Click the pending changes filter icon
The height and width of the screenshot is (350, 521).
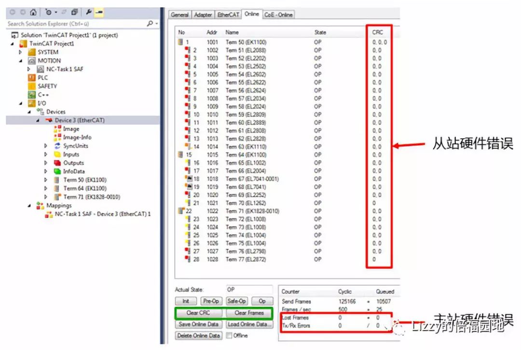click(x=49, y=12)
